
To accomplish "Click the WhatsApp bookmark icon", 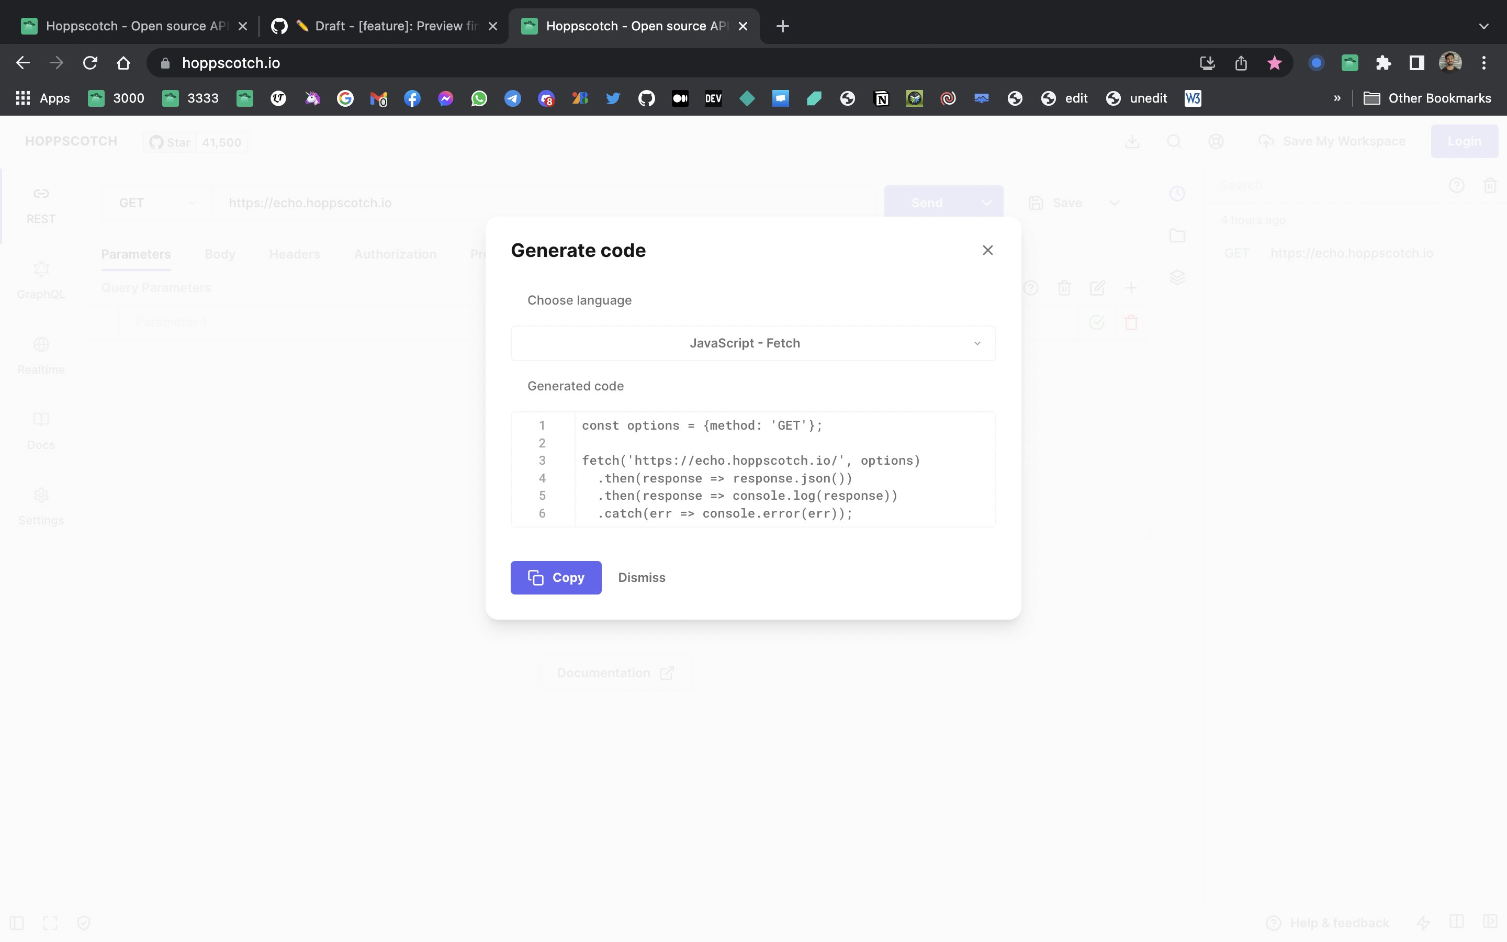I will tap(479, 98).
